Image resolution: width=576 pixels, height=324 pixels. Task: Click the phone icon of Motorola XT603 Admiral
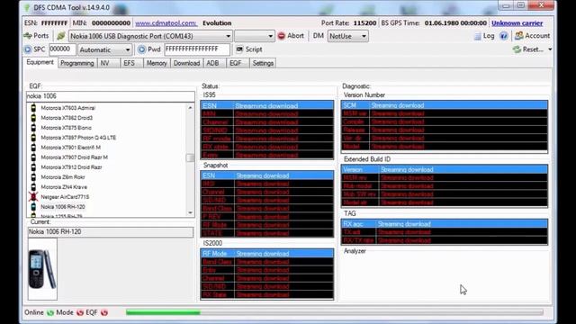33,108
